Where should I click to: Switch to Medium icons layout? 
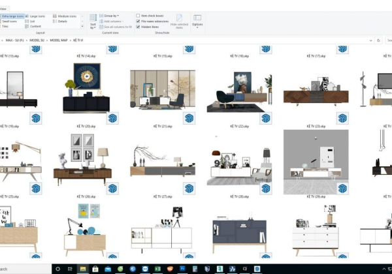(x=66, y=16)
